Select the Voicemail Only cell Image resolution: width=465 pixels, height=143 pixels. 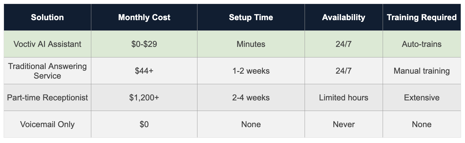[47, 124]
